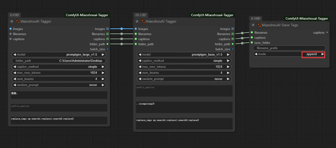Image resolution: width=336 pixels, height=148 pixels.
Task: Collapse the Tagger node timed 8.95秒
Action: point(12,21)
